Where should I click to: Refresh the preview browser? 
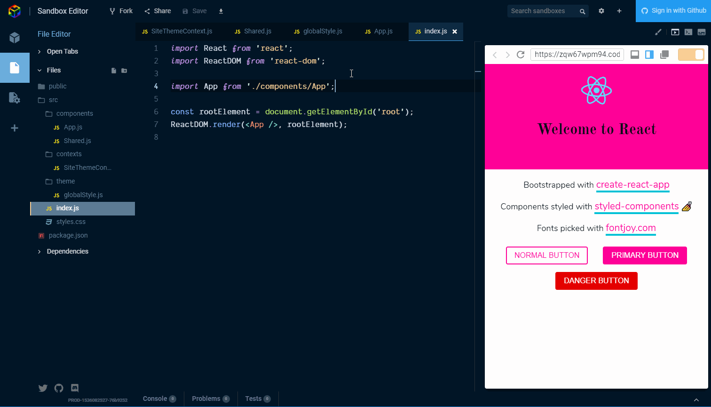521,55
